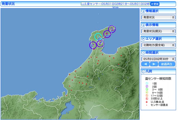178x120 pixels.
Task: Click the topmost purple circle marker on the map
Action: (112, 29)
